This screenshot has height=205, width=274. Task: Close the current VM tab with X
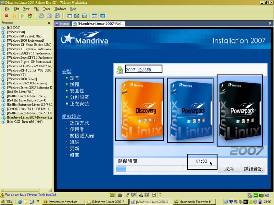coord(270,23)
